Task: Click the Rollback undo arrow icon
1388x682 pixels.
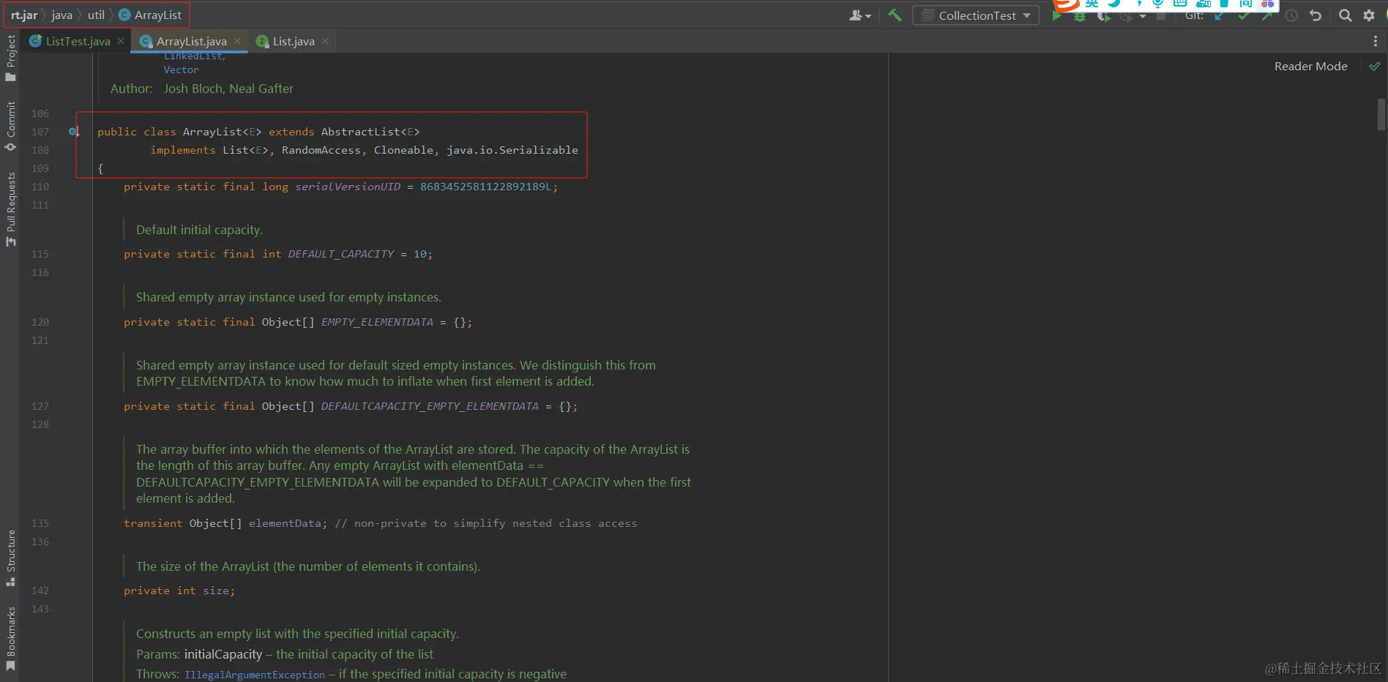Action: [1316, 15]
